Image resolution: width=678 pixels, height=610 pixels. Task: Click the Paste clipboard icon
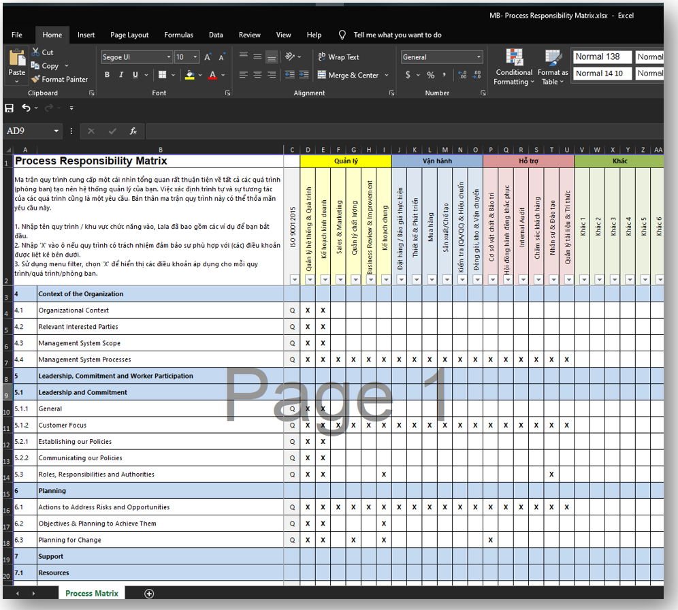click(x=17, y=58)
